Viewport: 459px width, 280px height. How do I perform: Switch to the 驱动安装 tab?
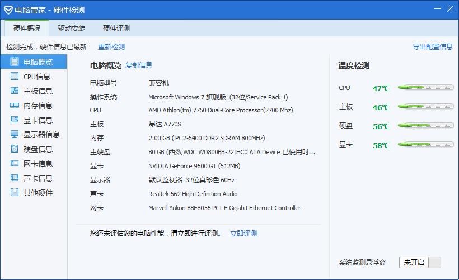coord(72,29)
